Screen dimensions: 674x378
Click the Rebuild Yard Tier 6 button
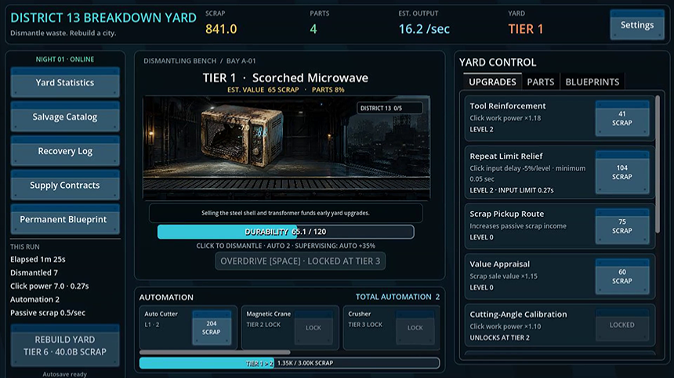[x=65, y=346]
